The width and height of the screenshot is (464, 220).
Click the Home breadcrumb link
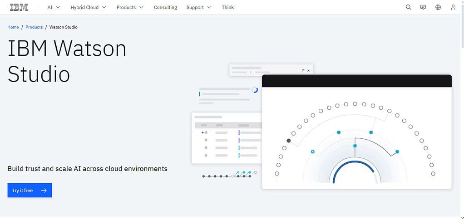13,27
